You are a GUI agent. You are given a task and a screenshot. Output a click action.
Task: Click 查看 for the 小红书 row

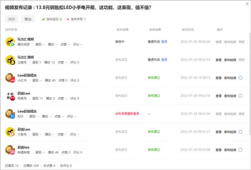[x=218, y=78]
